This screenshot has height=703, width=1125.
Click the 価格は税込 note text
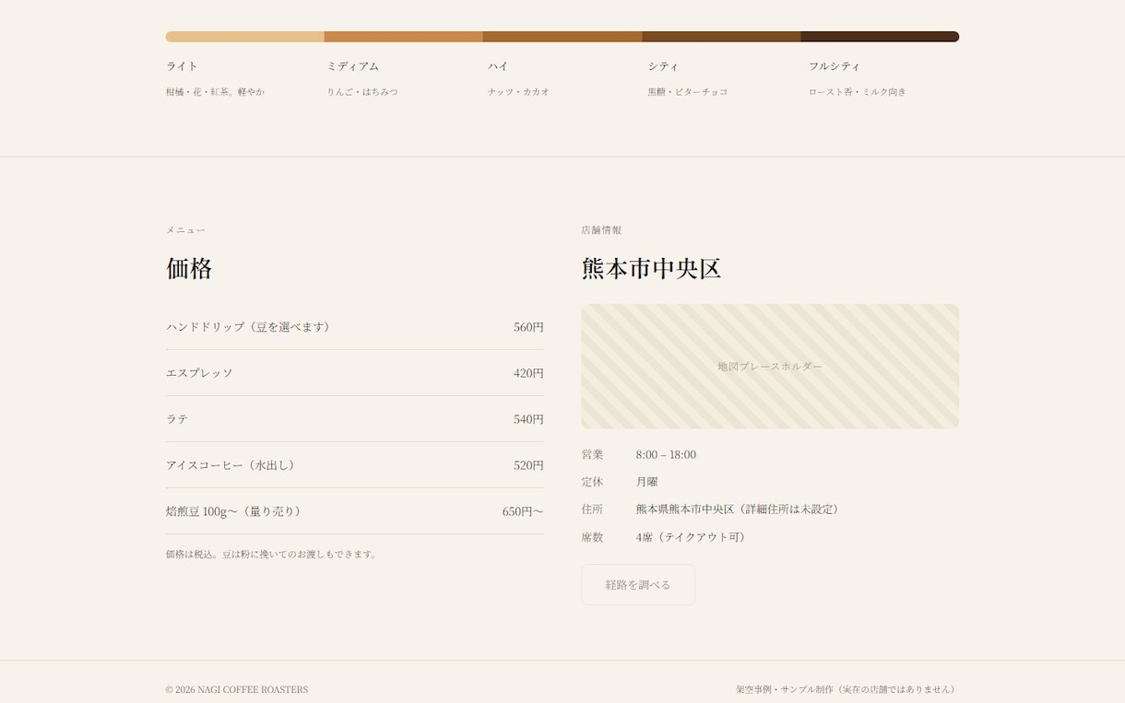point(272,555)
